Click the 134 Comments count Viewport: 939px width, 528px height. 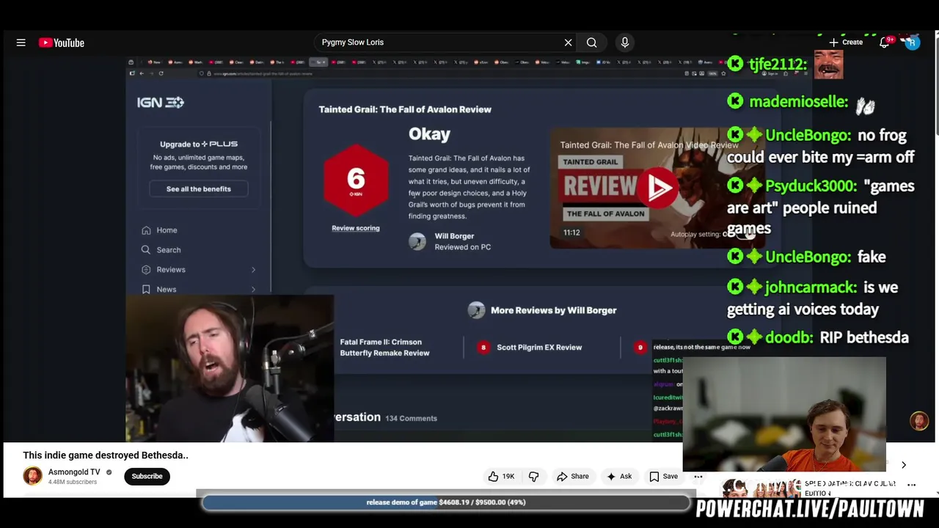pos(411,419)
